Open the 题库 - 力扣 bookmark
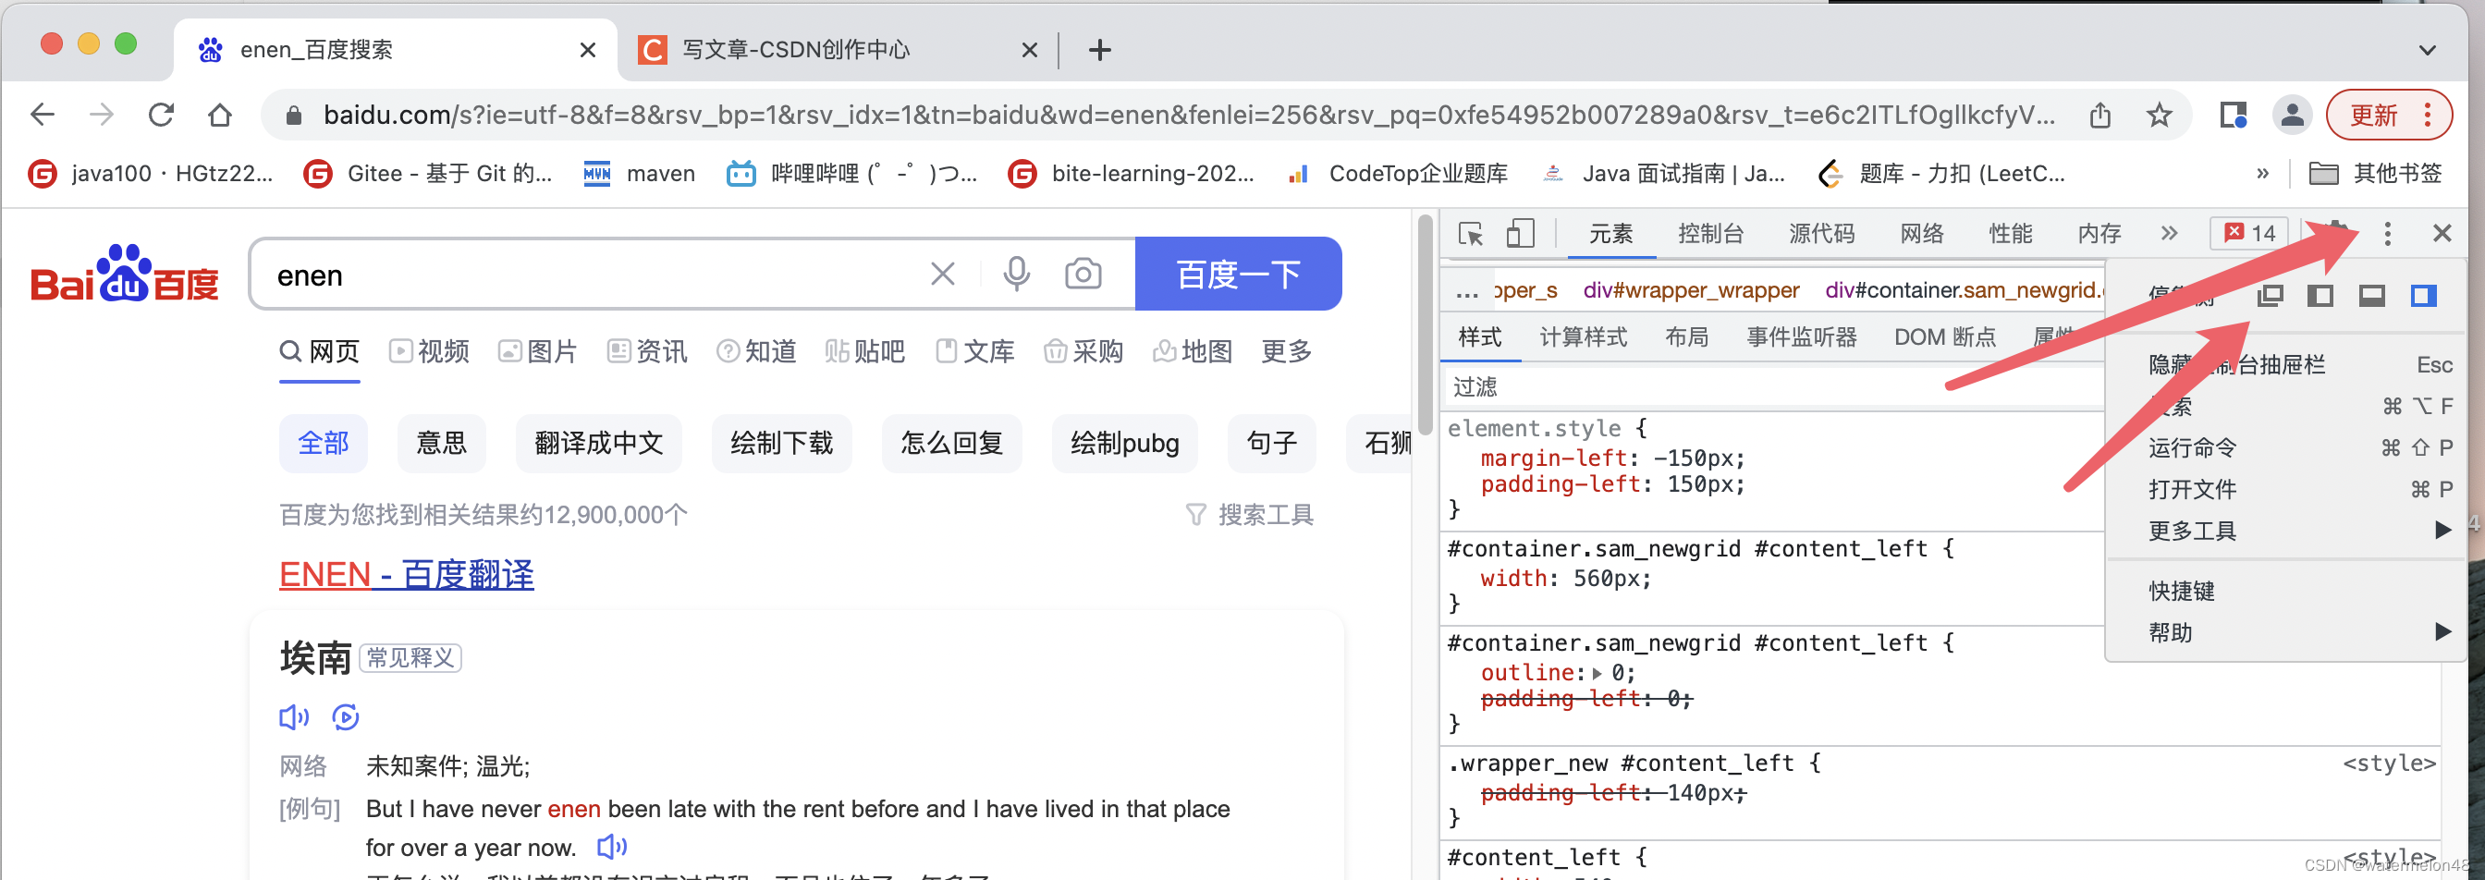Screen dimensions: 2485x880 tap(1942, 173)
